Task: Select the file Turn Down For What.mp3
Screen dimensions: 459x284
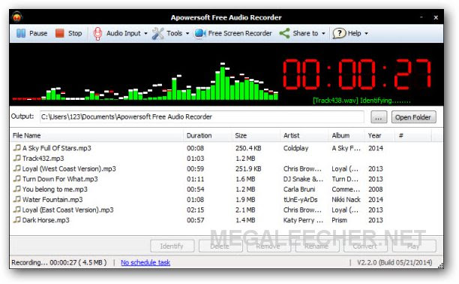Action: 60,179
